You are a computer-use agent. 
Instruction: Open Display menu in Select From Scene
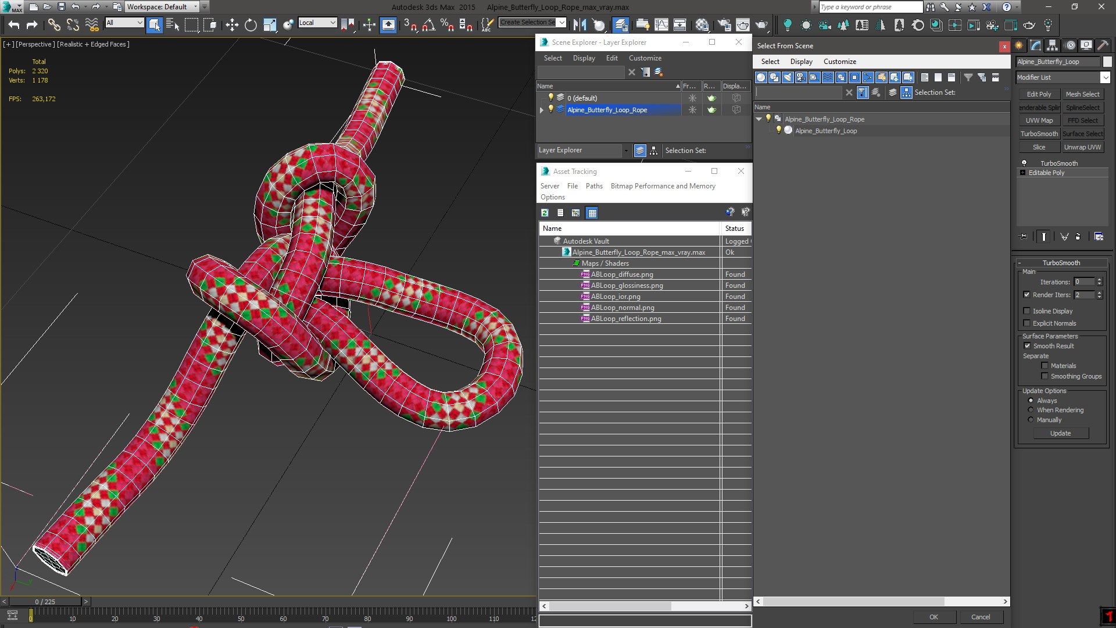click(x=801, y=62)
